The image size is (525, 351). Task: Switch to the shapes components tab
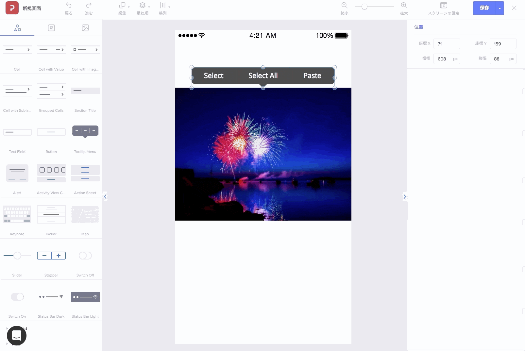pyautogui.click(x=17, y=28)
